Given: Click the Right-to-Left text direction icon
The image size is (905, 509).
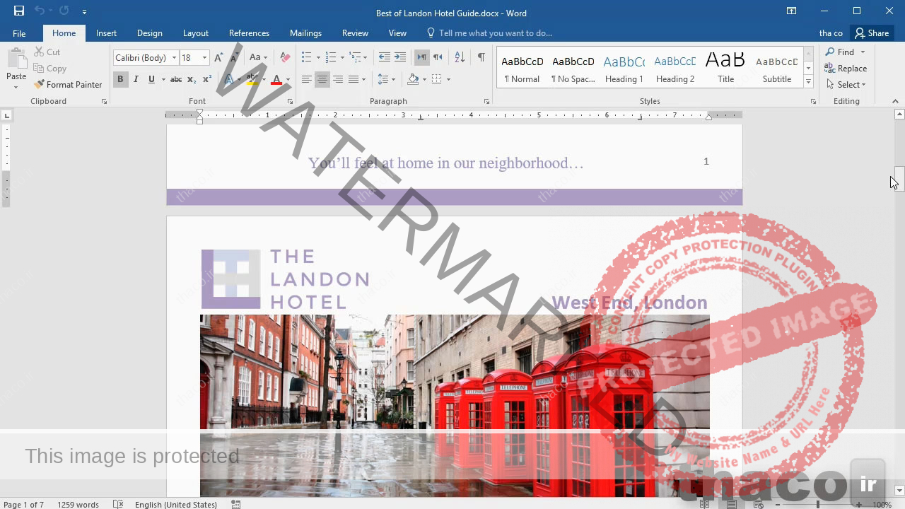Looking at the screenshot, I should coord(438,57).
